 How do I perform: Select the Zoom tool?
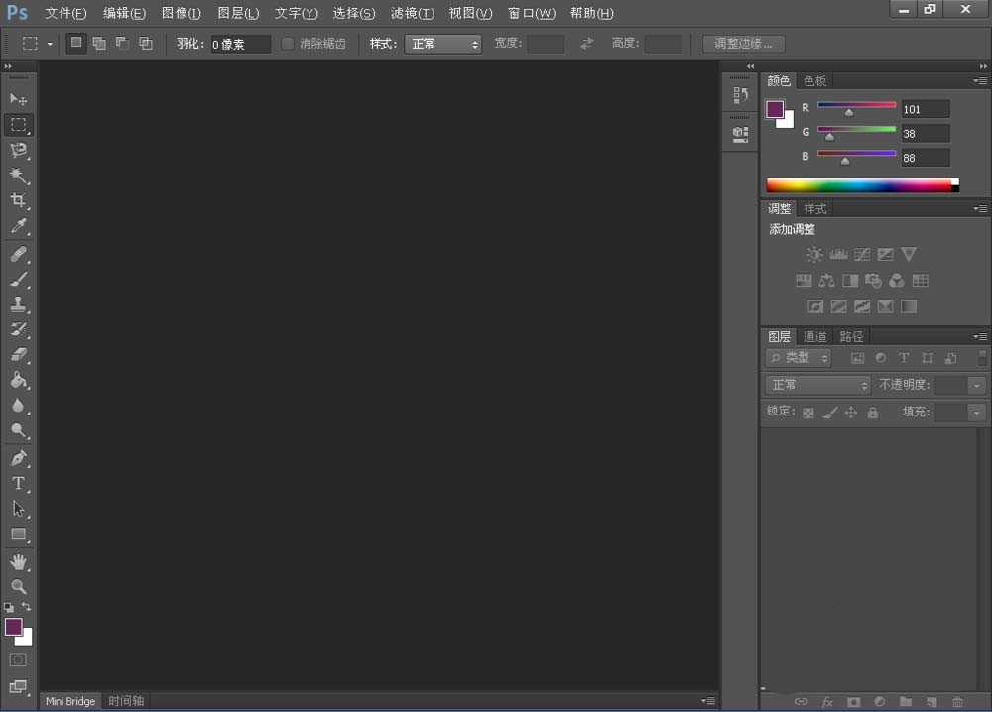18,586
